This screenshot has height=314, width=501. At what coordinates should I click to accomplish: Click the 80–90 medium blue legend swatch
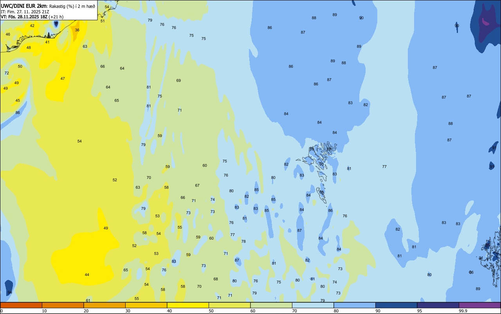point(355,305)
